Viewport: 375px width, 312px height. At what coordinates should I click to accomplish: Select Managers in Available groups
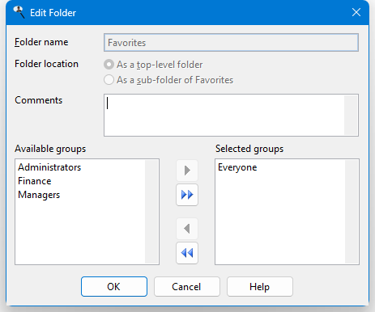pos(39,195)
